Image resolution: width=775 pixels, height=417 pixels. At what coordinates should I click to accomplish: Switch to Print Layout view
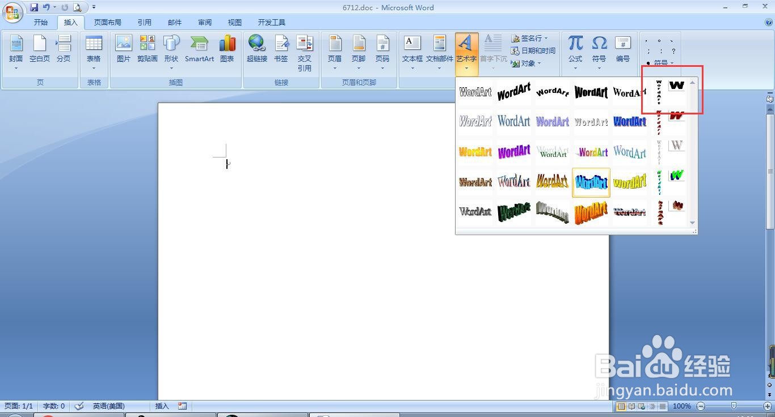coord(621,406)
